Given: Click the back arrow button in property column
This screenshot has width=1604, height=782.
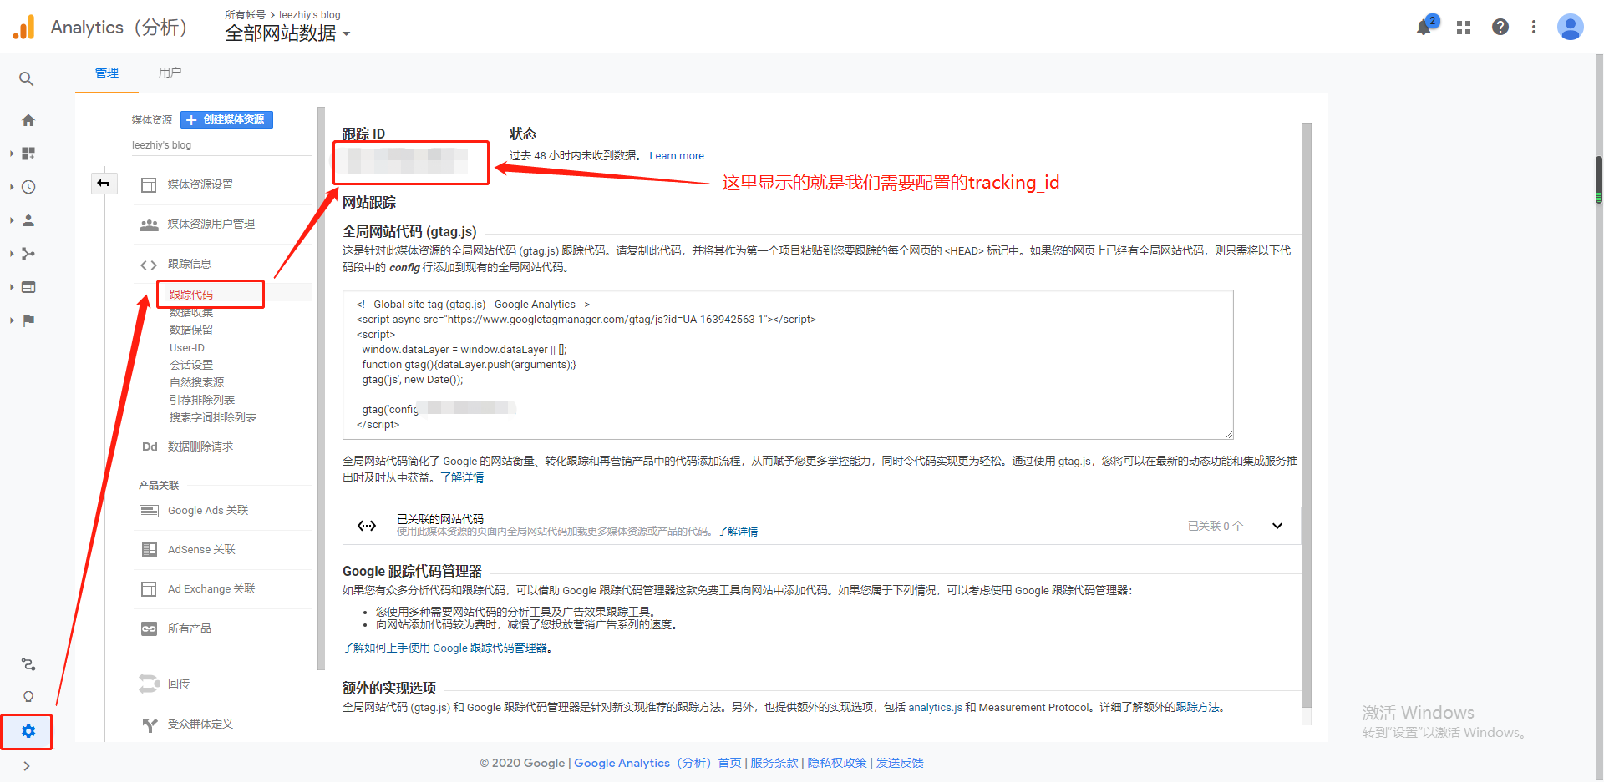Looking at the screenshot, I should (x=104, y=184).
